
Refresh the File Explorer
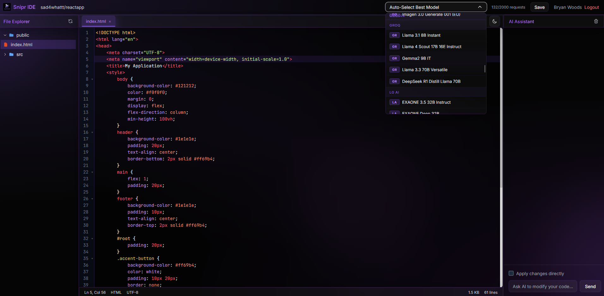click(x=70, y=21)
